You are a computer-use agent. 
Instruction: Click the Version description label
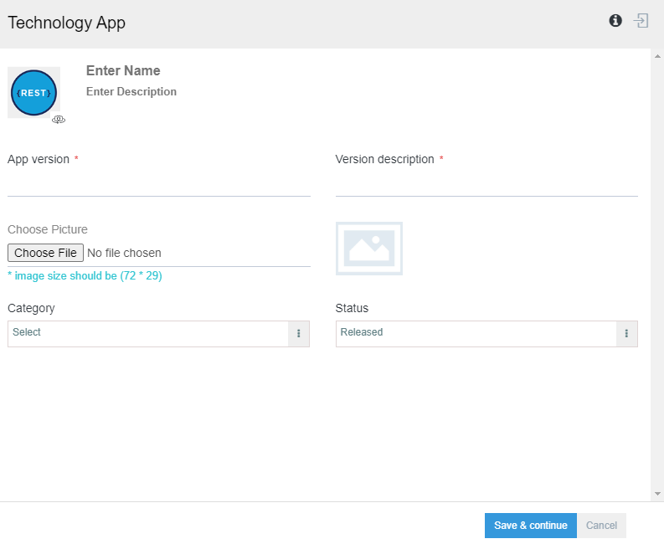click(385, 160)
